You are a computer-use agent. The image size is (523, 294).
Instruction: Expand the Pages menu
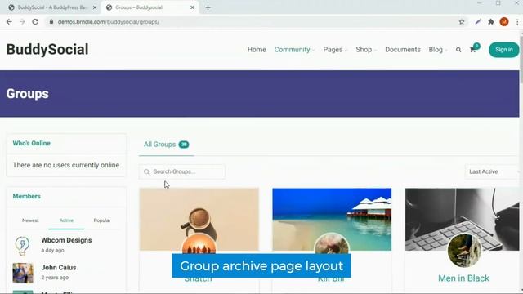tap(335, 50)
